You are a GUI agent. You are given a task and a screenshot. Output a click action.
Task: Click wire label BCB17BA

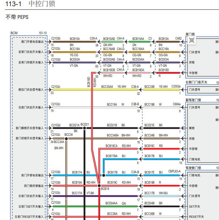coord(111,156)
